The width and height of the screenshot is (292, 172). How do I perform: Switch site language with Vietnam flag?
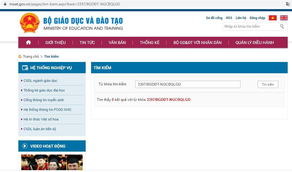click(x=273, y=18)
